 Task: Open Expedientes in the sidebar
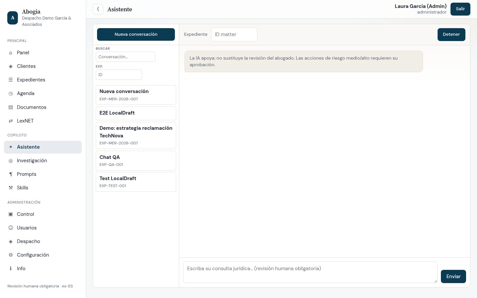(43, 80)
